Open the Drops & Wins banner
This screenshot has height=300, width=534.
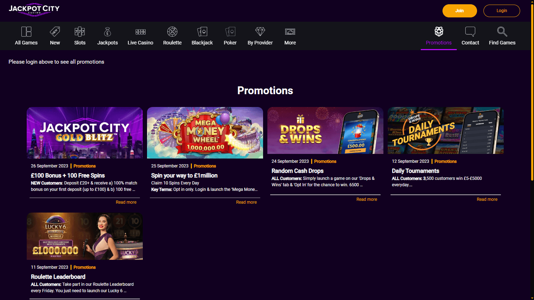click(325, 130)
